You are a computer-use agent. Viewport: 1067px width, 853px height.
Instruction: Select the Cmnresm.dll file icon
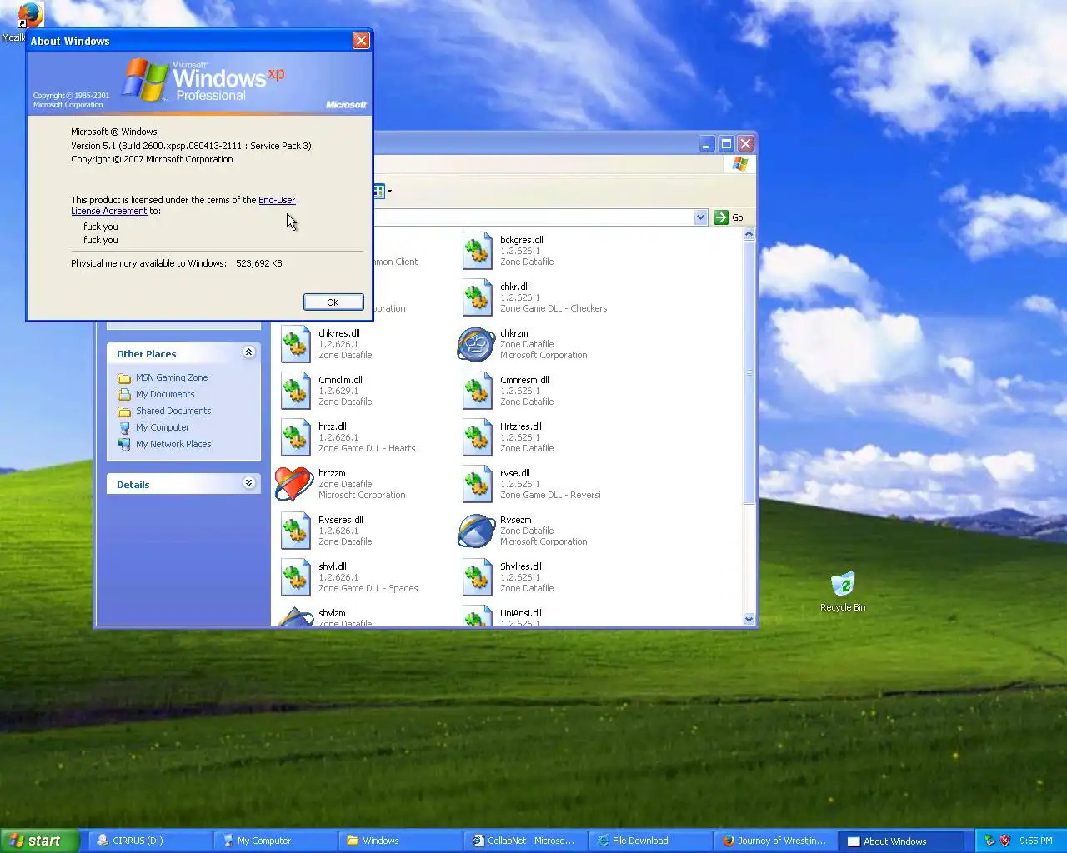(x=477, y=391)
